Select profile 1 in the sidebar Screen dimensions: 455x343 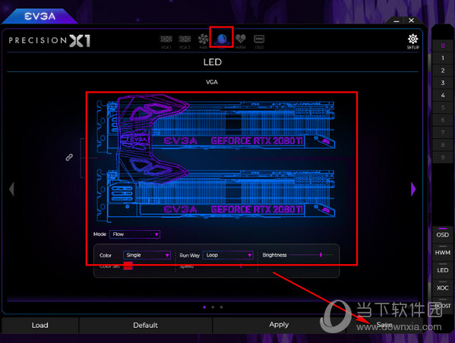tap(443, 58)
